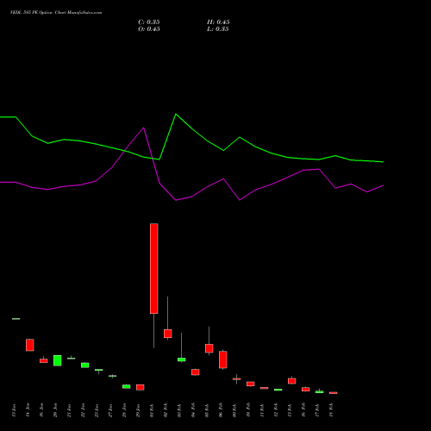Image resolution: width=431 pixels, height=431 pixels.
Task: Click the tallest red candlestick on 01 Feb
Action: (x=154, y=268)
